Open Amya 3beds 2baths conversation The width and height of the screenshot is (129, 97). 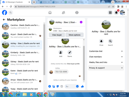[22, 81]
